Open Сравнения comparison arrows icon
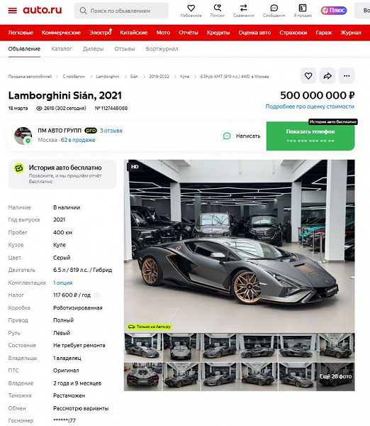 pos(244,11)
